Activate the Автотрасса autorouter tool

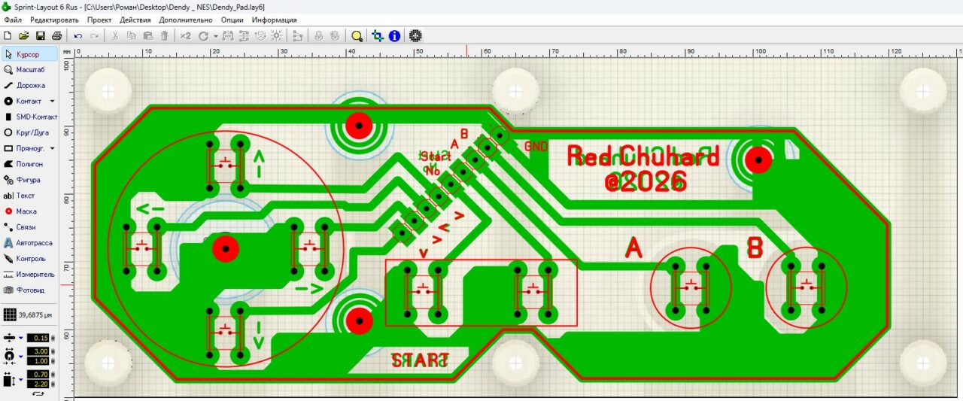30,243
